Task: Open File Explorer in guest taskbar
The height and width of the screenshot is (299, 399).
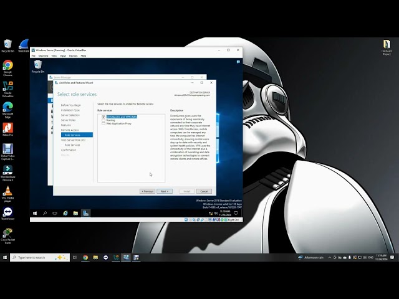Action: (75, 213)
